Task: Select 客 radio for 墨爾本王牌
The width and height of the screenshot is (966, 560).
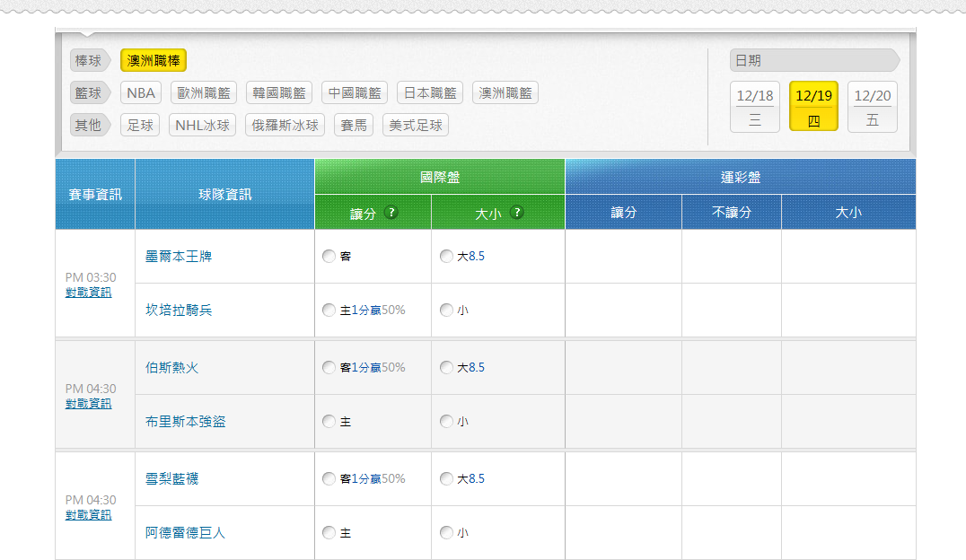Action: (x=329, y=257)
